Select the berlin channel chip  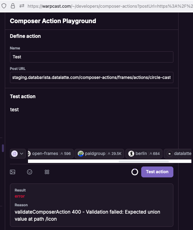click(x=144, y=154)
